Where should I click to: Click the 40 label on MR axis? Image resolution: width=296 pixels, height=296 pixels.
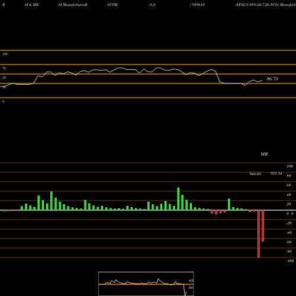pos(289,195)
